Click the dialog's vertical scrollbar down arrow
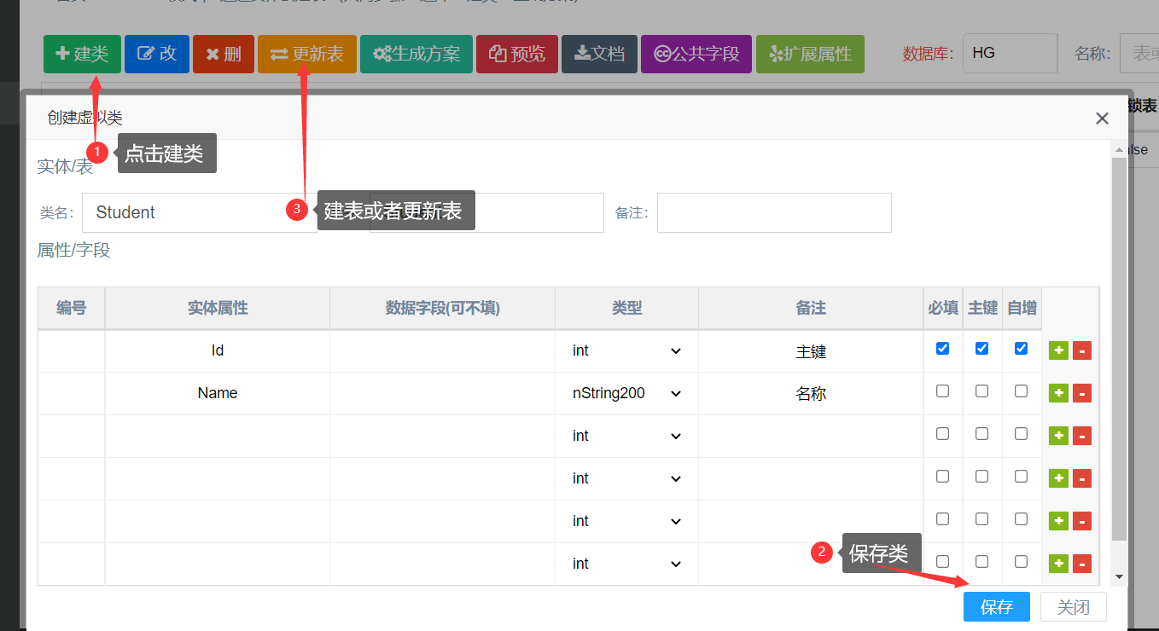1159x631 pixels. coord(1118,577)
